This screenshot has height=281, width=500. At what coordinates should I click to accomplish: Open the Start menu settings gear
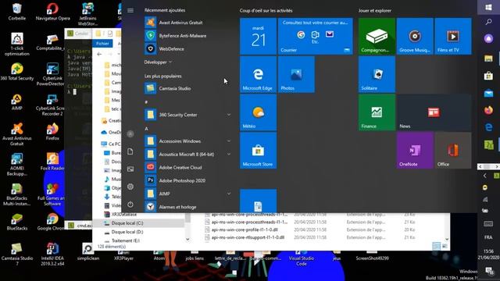(130, 187)
